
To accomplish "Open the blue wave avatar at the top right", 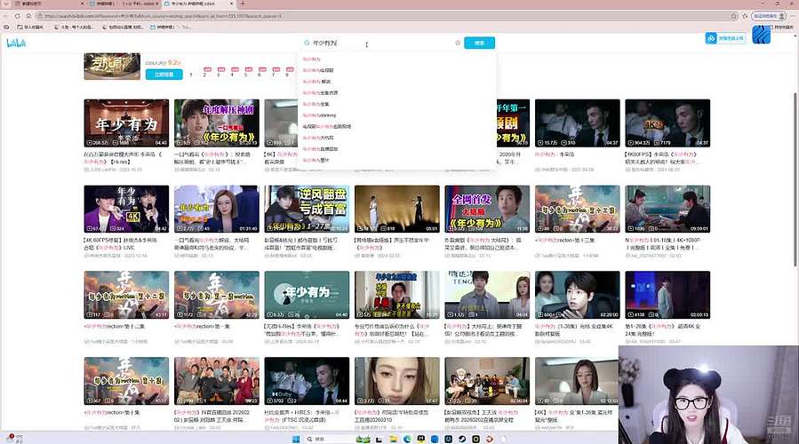I will coord(762,36).
